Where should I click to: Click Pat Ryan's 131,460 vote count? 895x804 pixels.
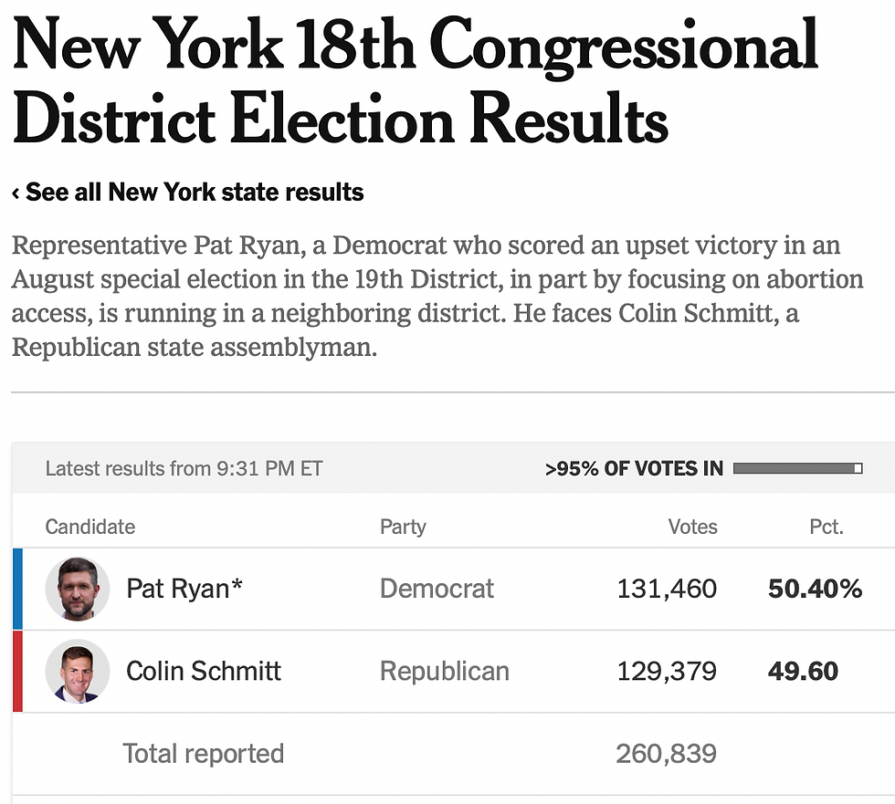667,589
